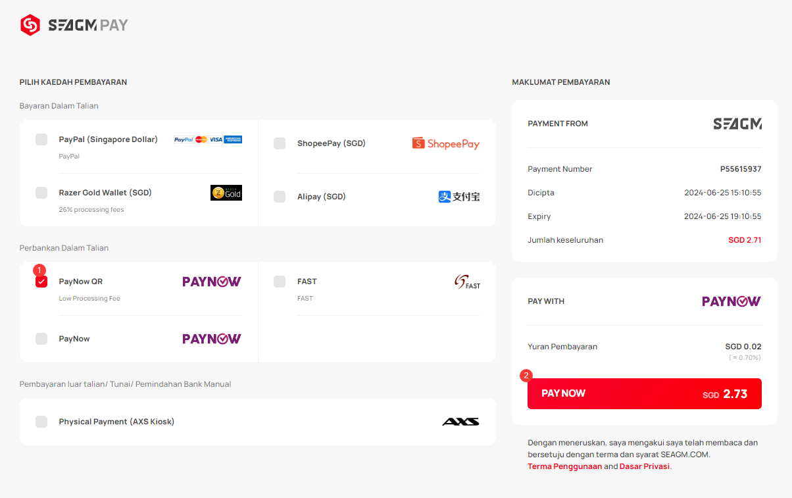
Task: Click the SEAGM Pay logo
Action: coord(74,25)
